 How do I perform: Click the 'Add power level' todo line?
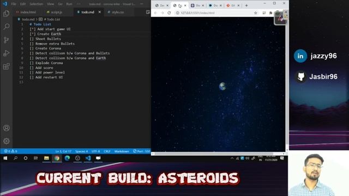pos(47,72)
